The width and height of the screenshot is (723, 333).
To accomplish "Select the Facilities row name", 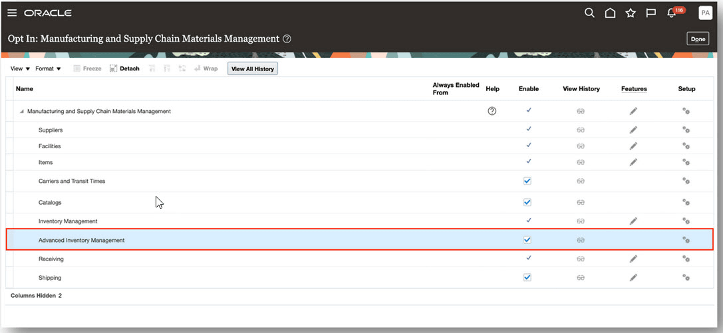I will click(50, 146).
